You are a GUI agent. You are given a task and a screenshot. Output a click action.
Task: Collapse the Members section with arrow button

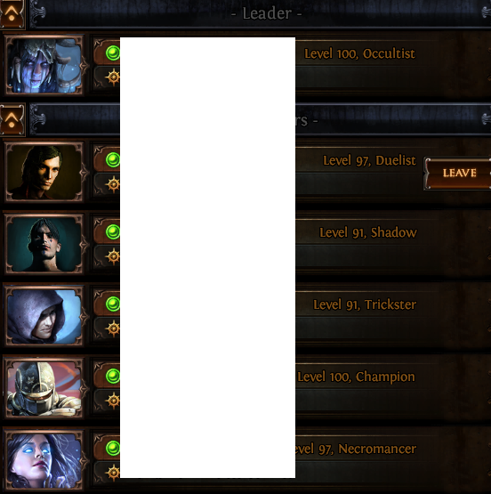(12, 120)
